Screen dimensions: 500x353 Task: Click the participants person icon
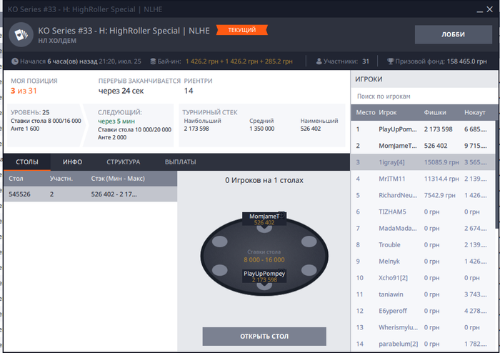tap(319, 61)
